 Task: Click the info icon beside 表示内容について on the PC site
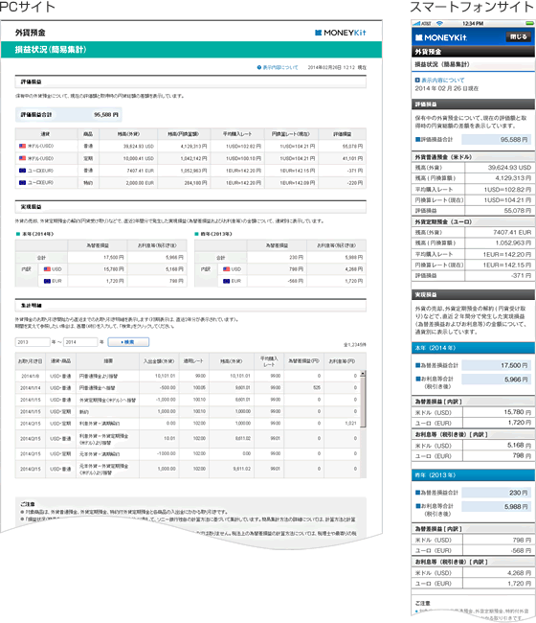click(x=259, y=67)
